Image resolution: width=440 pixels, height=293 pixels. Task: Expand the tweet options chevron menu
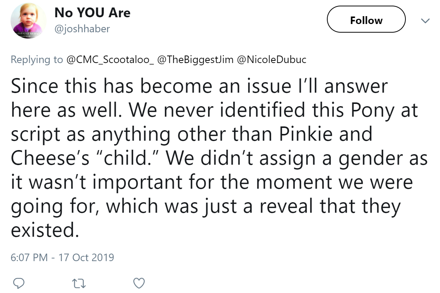coord(425,20)
